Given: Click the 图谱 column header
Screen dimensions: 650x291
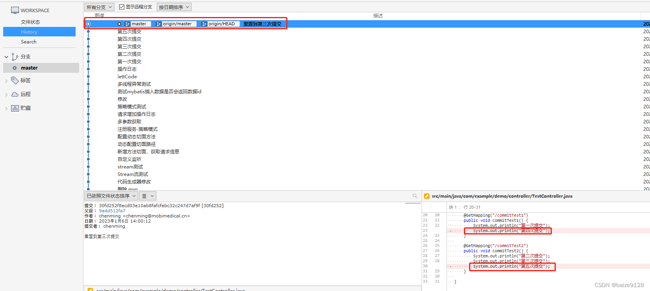Looking at the screenshot, I should tap(99, 15).
